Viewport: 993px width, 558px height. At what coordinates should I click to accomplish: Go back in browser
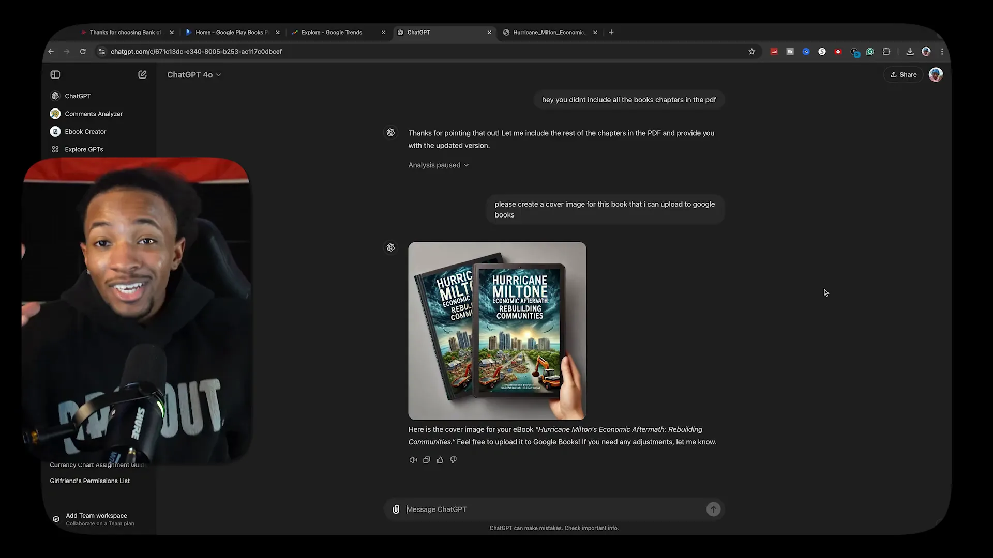(x=51, y=52)
